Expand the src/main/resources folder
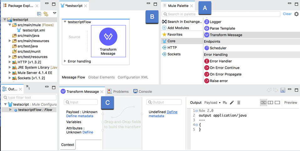 coord(10,41)
